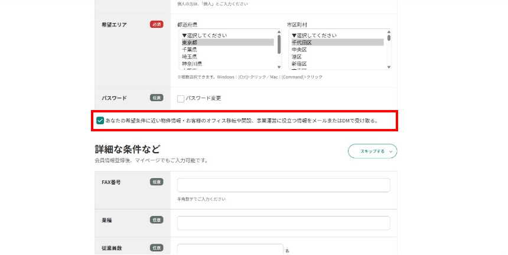Choose 中央区 from the city list
508x255 pixels.
point(299,50)
